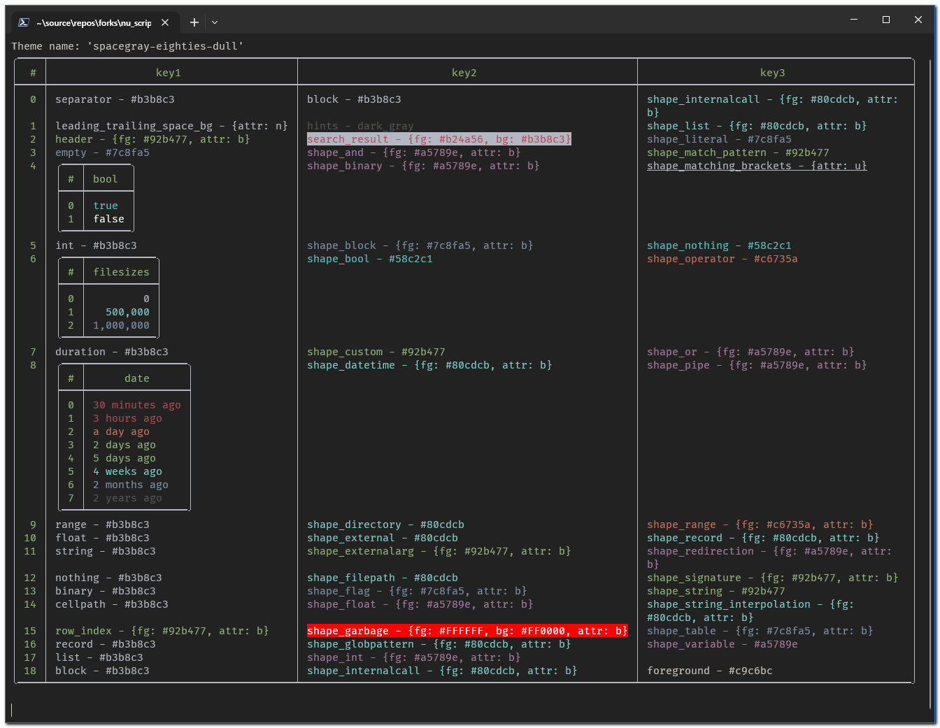Click the 'shape_globpattern' entry

439,644
